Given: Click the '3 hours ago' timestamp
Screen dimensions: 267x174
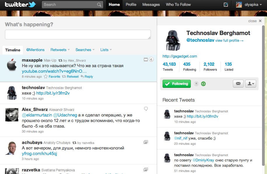Looking at the screenshot, I should pos(30,159).
